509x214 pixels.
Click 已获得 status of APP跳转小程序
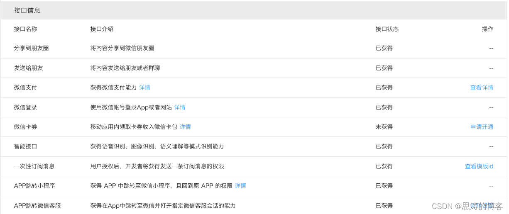pos(384,186)
